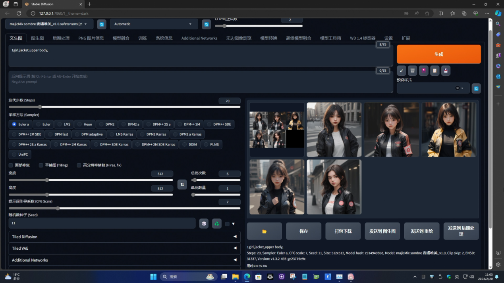Open output folder with the folder icon
504x283 pixels.
(x=264, y=231)
